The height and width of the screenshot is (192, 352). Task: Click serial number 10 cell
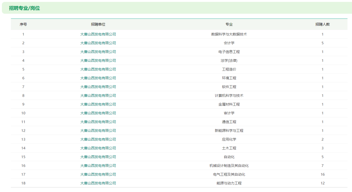[23, 113]
